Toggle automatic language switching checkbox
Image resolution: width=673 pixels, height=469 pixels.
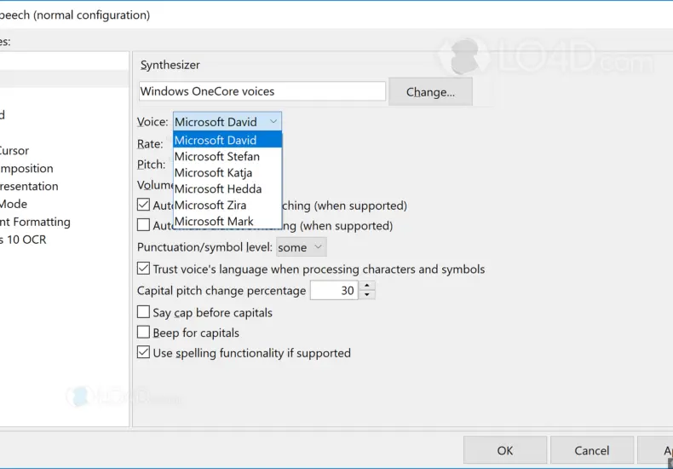[x=143, y=205]
